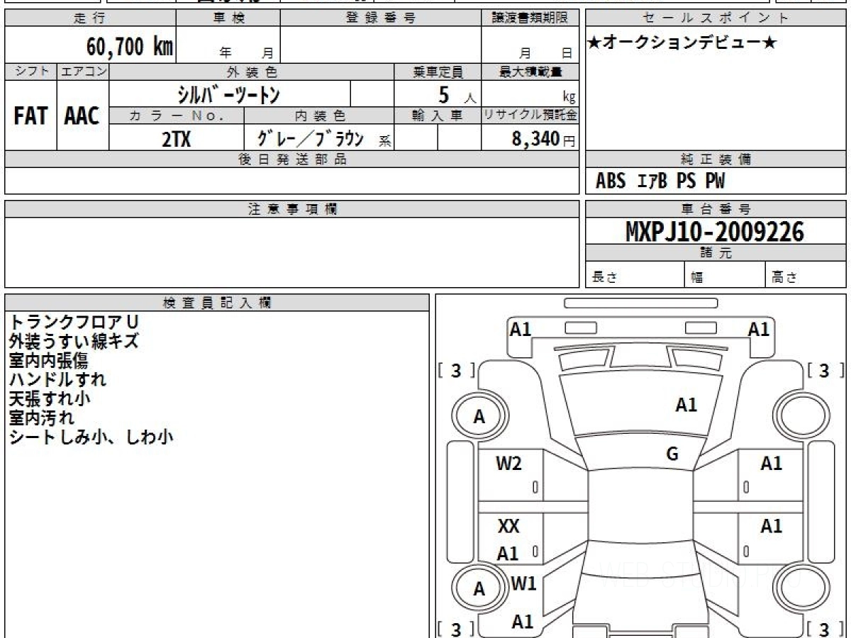Select the ABS エアB PS PW equipment text
This screenshot has height=638, width=851.
pos(660,181)
